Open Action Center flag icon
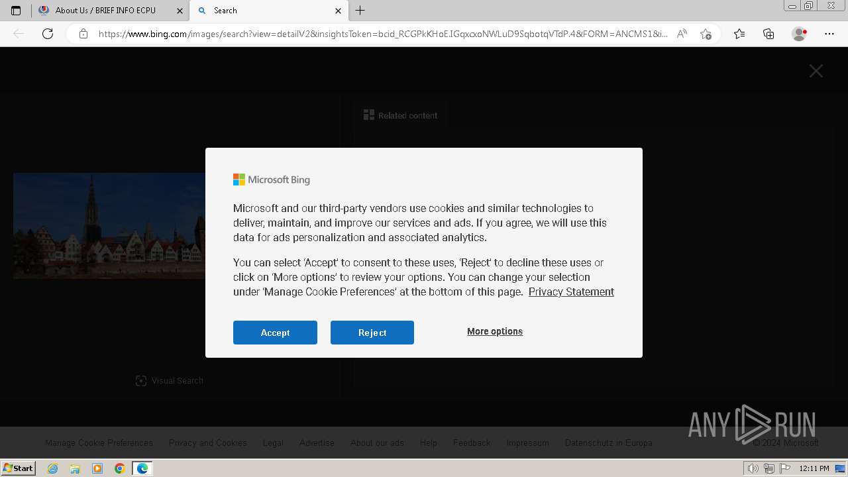This screenshot has width=848, height=477. [x=785, y=468]
